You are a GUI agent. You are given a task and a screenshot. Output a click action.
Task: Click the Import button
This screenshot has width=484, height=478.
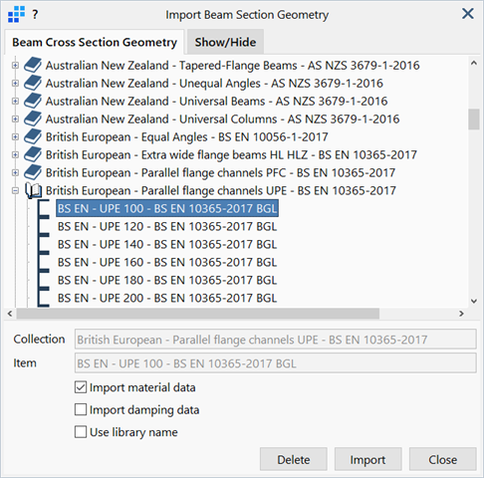(x=367, y=459)
